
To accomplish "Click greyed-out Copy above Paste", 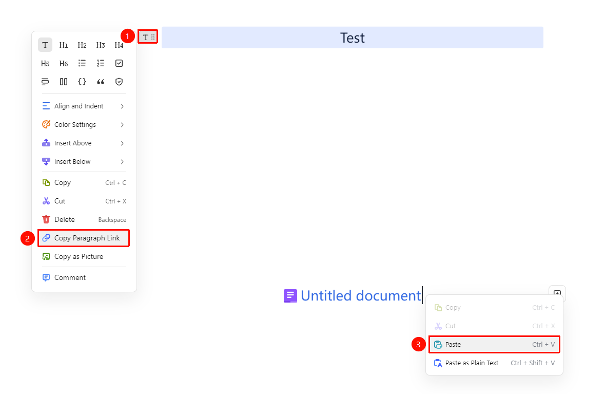I will click(494, 308).
